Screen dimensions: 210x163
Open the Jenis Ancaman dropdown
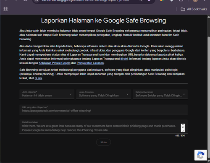coord(104,94)
